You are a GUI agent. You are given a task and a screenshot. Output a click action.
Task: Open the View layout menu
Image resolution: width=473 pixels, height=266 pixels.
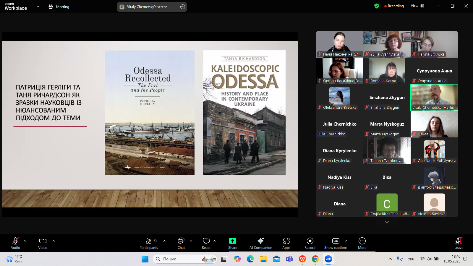417,6
